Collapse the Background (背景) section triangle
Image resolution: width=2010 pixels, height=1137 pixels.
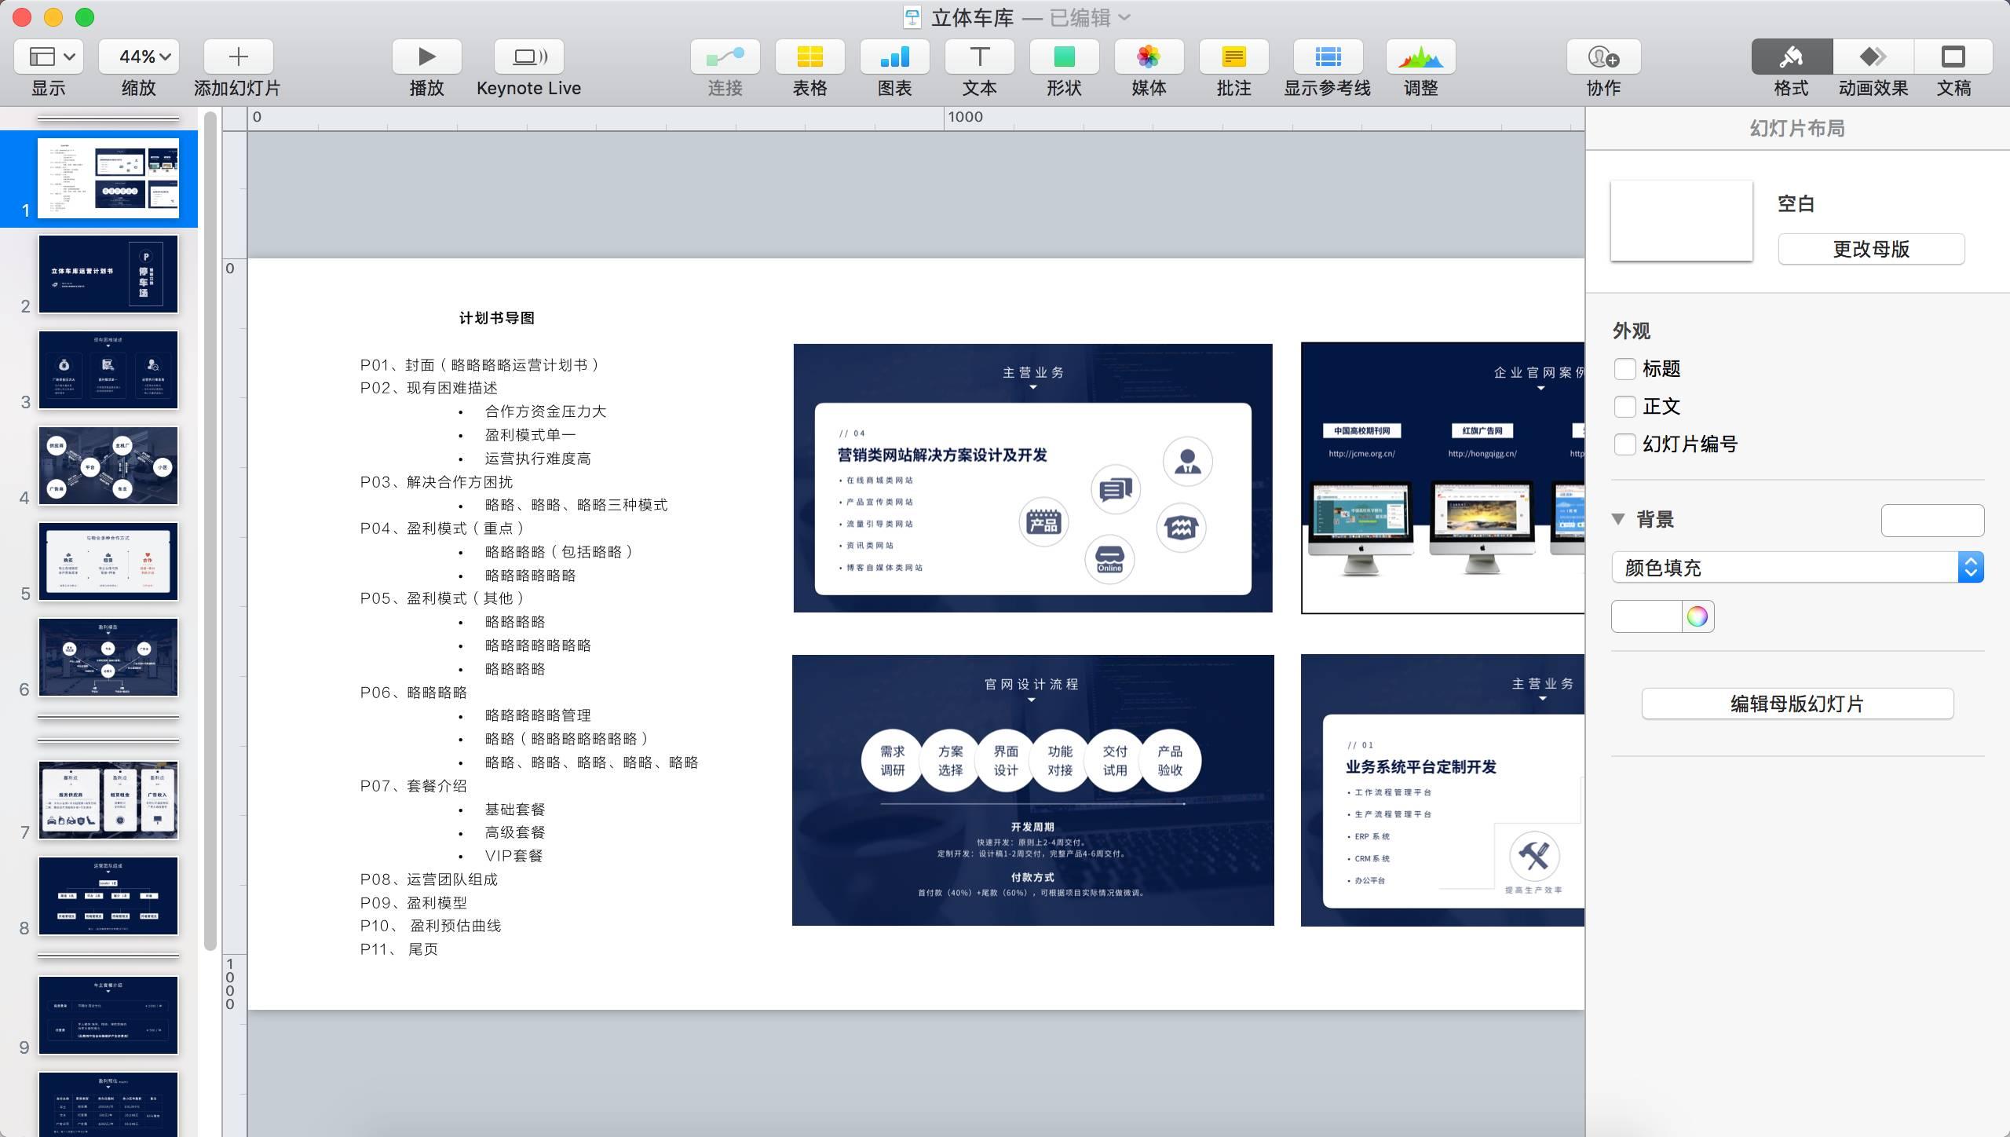pos(1618,519)
